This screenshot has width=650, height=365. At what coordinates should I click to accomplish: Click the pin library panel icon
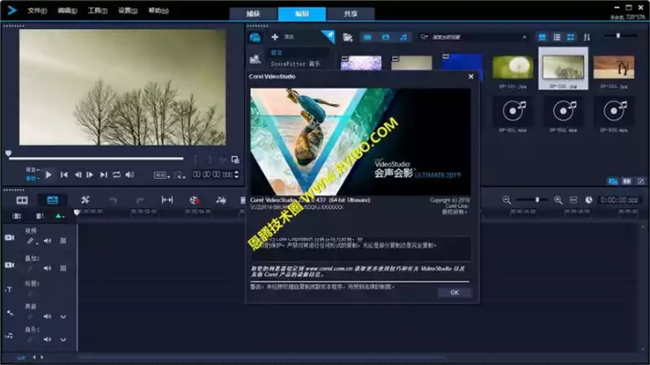[328, 36]
